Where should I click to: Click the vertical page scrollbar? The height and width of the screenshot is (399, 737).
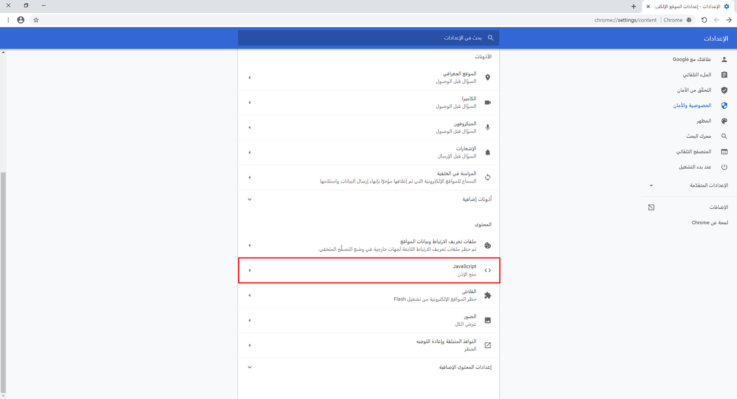(3, 276)
